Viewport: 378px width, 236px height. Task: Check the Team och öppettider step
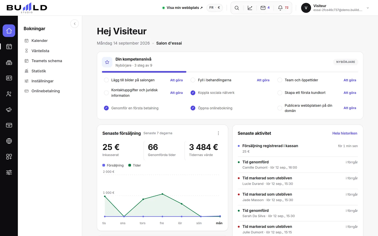tap(280, 80)
